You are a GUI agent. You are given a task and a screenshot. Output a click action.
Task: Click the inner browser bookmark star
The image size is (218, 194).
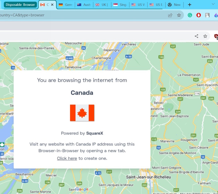tap(205, 36)
